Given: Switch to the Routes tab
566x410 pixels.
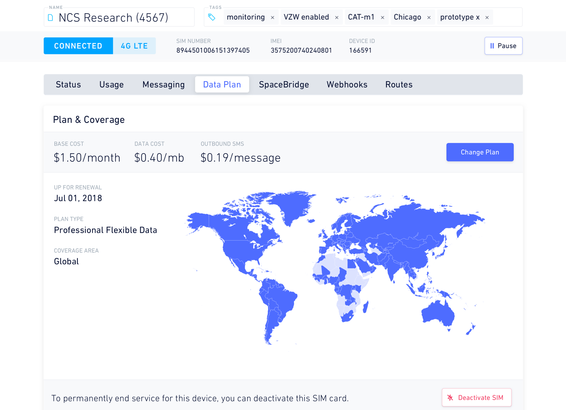Looking at the screenshot, I should pyautogui.click(x=399, y=85).
